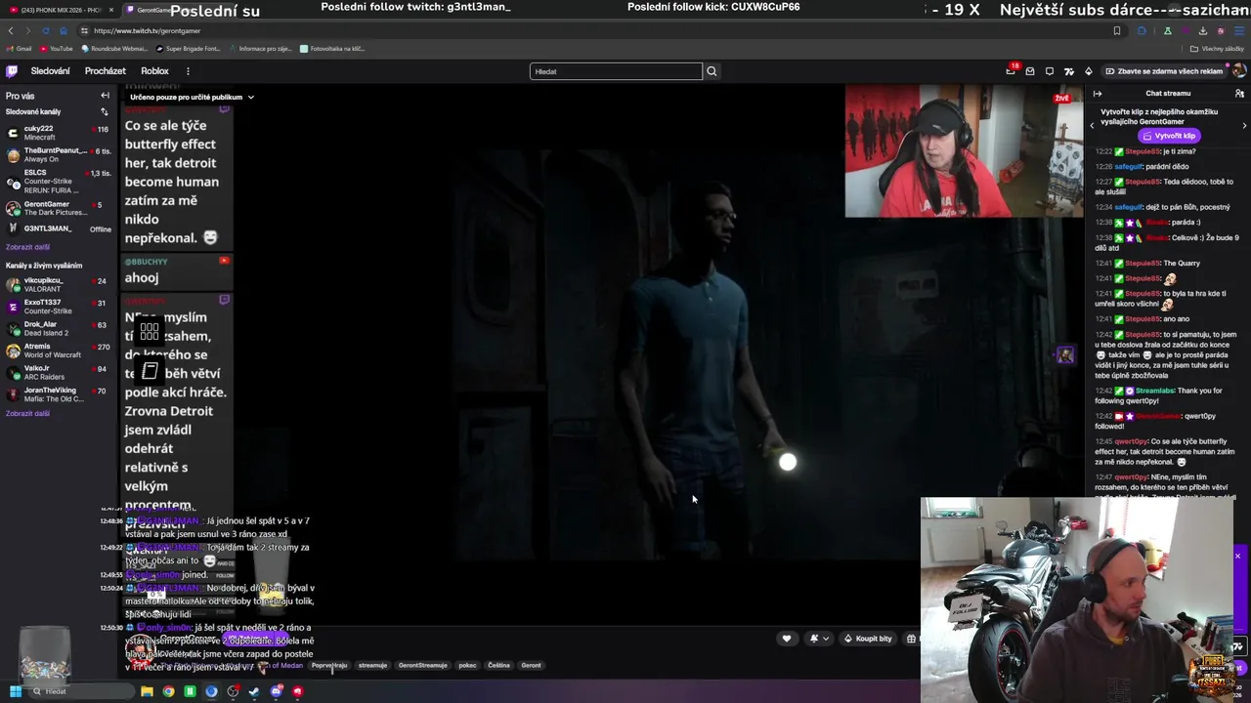The width and height of the screenshot is (1251, 703).
Task: Go to previous chat banner with left chevron
Action: (1093, 125)
